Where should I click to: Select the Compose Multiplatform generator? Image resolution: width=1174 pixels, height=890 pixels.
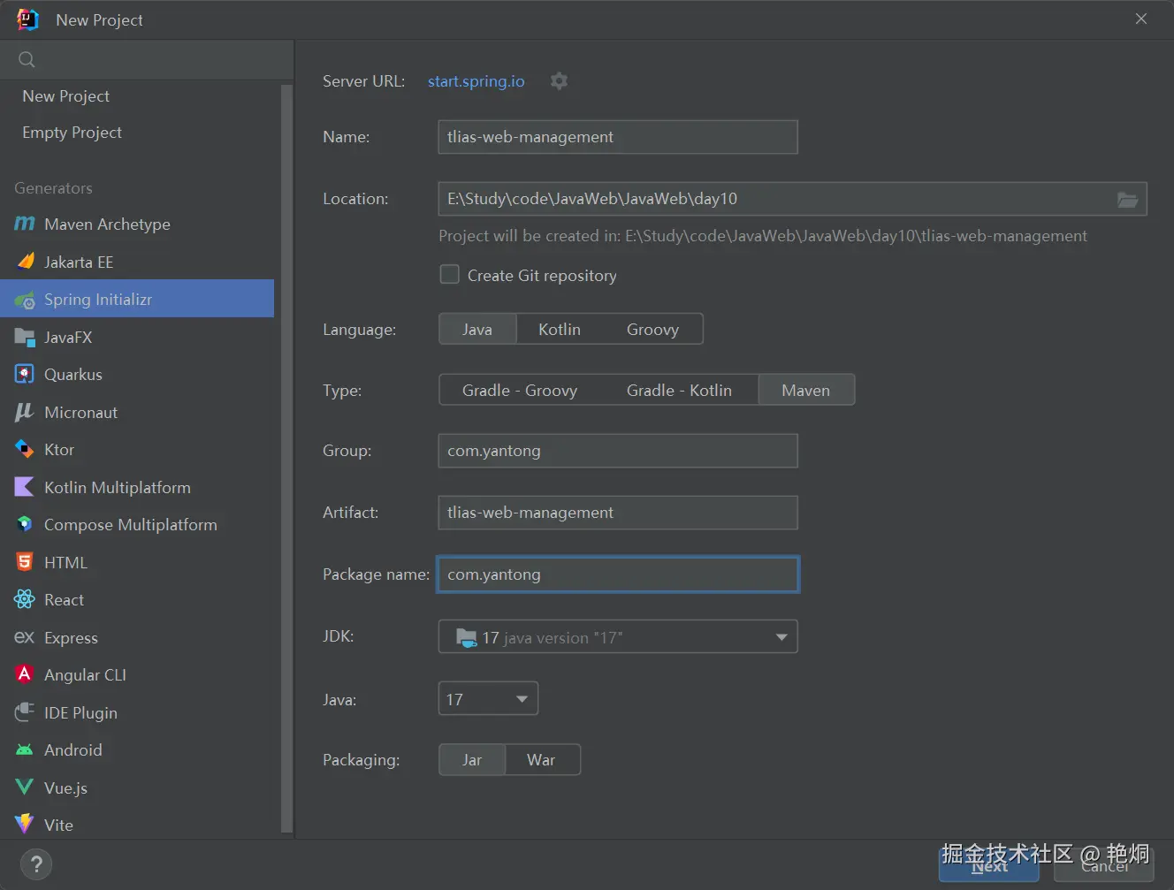137,525
